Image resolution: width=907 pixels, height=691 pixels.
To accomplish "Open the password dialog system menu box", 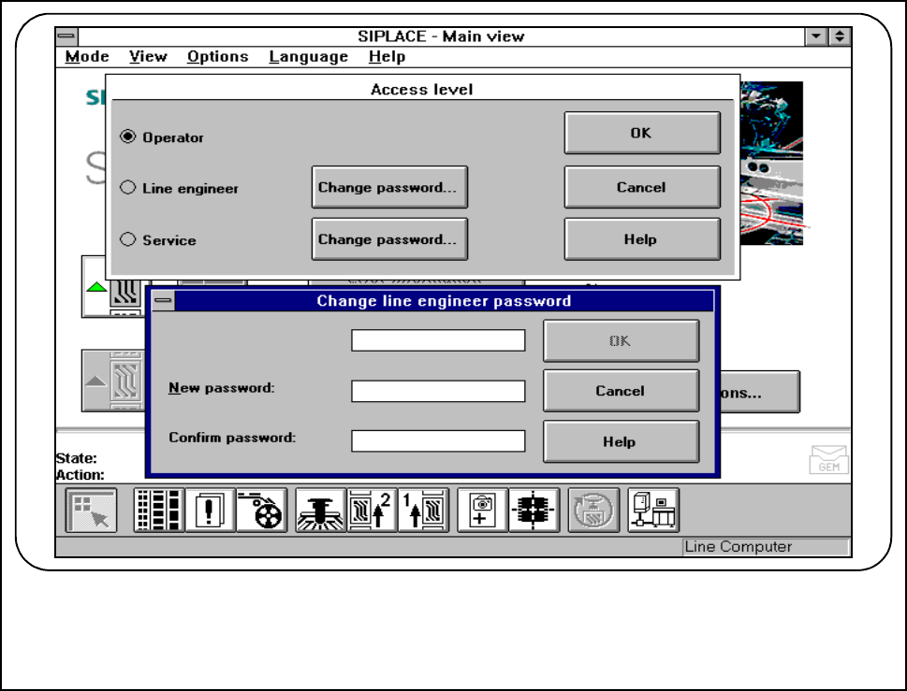I will point(163,300).
